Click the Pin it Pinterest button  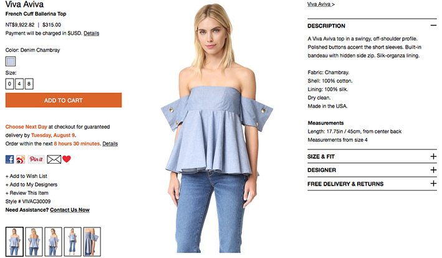point(36,159)
